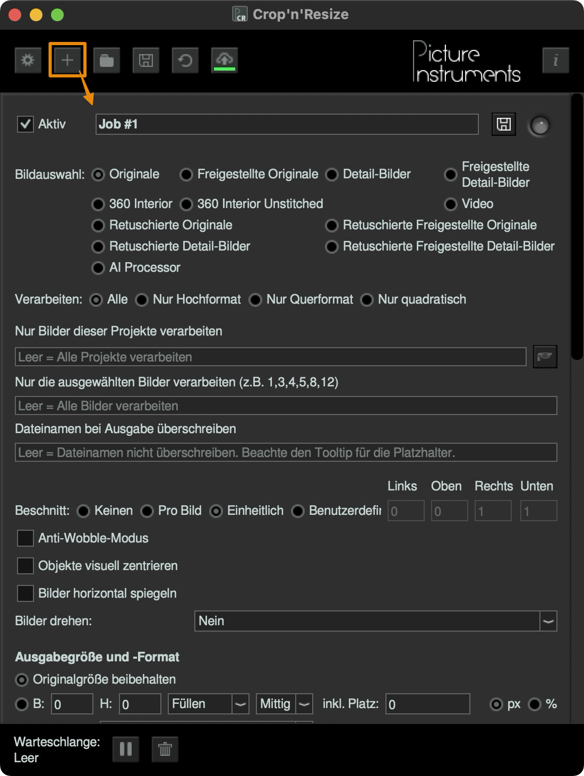
Task: Expand the Füllen dropdown
Action: pyautogui.click(x=240, y=703)
